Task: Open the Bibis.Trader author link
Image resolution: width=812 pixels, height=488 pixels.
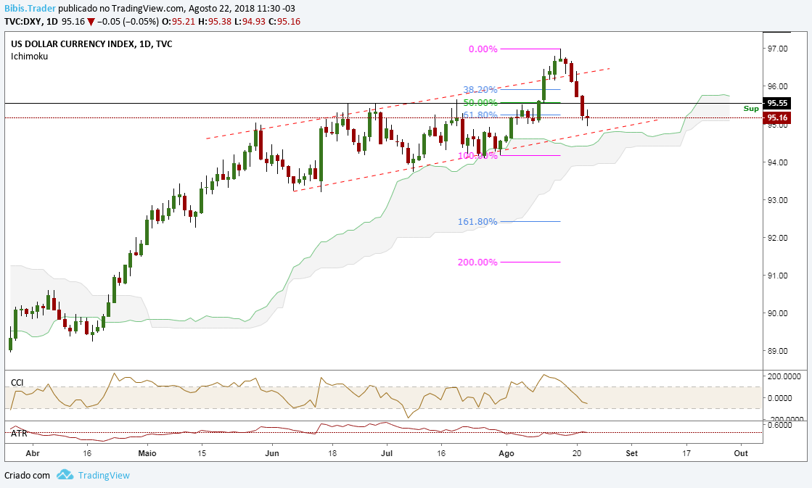Action: click(30, 9)
